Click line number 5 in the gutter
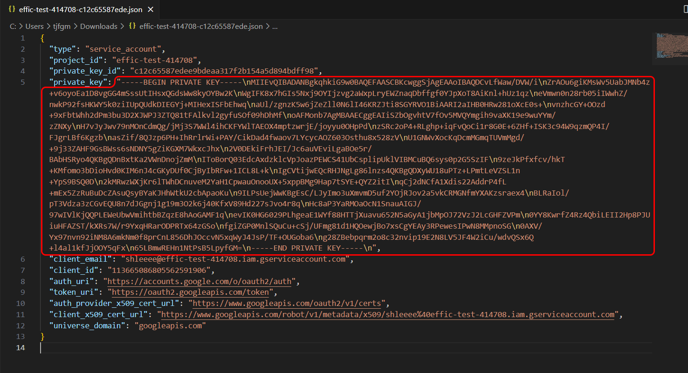The width and height of the screenshot is (688, 373). point(23,82)
